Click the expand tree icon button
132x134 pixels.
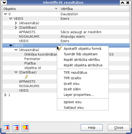tap(6, 128)
